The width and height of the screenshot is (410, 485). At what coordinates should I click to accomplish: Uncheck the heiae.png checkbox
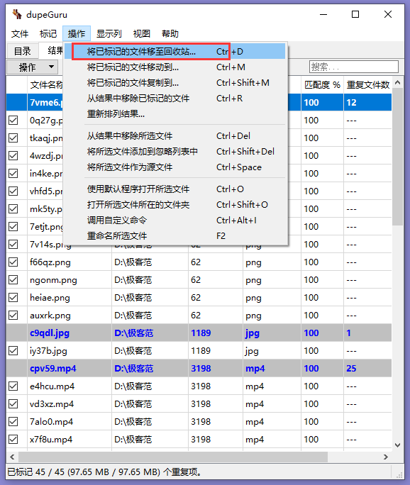click(x=13, y=297)
